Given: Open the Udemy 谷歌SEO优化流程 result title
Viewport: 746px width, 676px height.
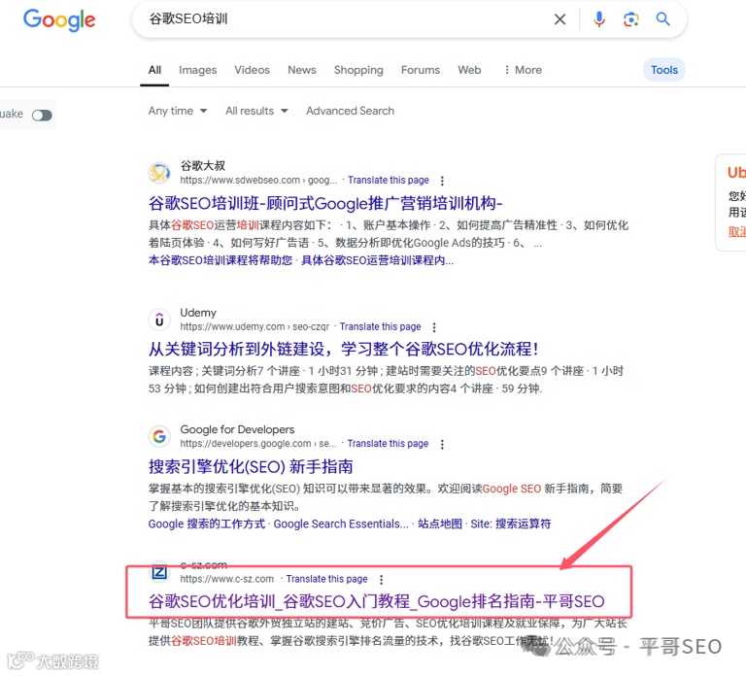Looking at the screenshot, I should tap(344, 350).
